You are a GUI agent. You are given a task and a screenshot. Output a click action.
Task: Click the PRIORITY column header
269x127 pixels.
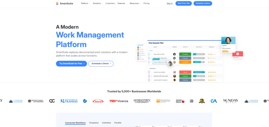[212, 47]
